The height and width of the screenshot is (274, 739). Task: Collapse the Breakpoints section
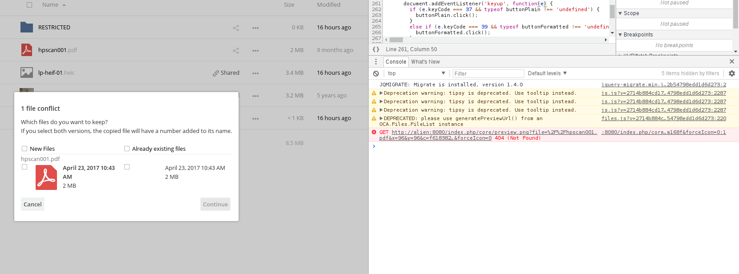(x=620, y=35)
